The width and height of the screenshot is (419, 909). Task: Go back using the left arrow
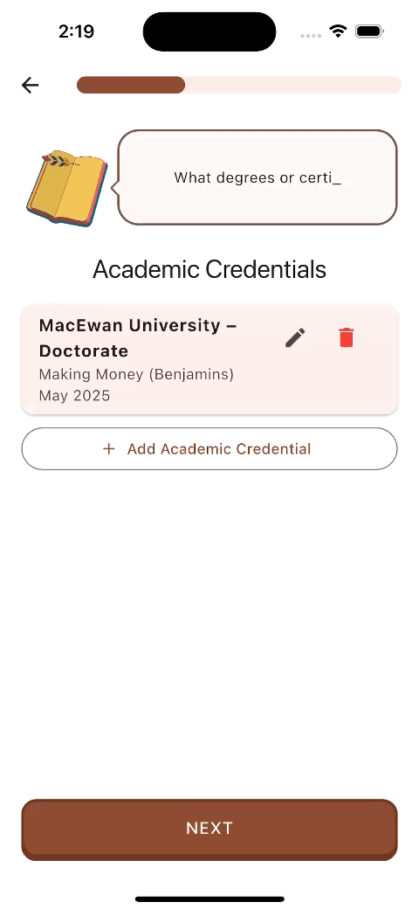[30, 86]
